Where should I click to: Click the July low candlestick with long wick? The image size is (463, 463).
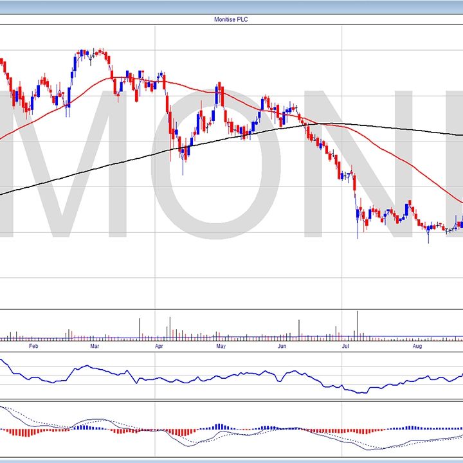click(358, 232)
